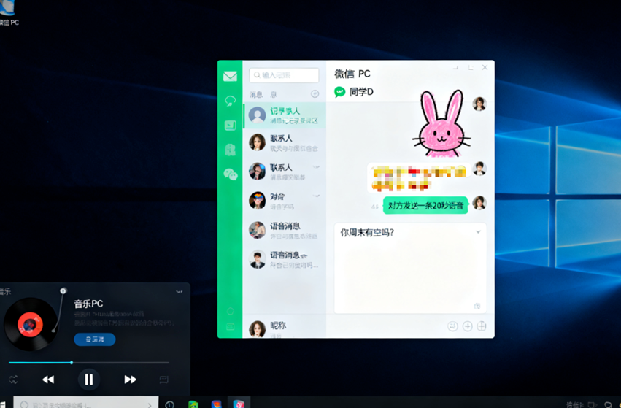Viewport: 621px width, 408px height.
Task: Click avatar beside the rabbit sticker
Action: pyautogui.click(x=479, y=104)
